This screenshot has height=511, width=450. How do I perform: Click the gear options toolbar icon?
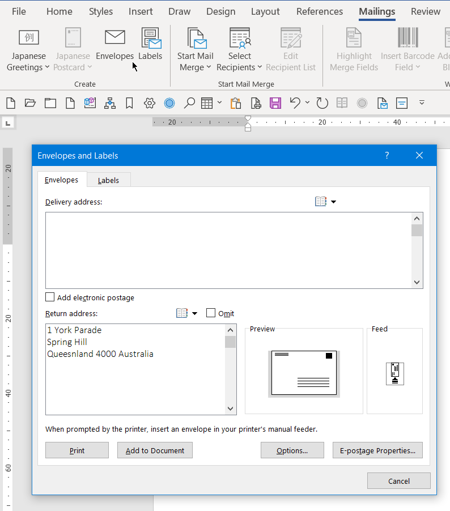150,103
